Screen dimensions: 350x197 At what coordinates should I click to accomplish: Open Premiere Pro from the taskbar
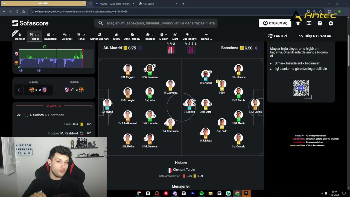192,193
